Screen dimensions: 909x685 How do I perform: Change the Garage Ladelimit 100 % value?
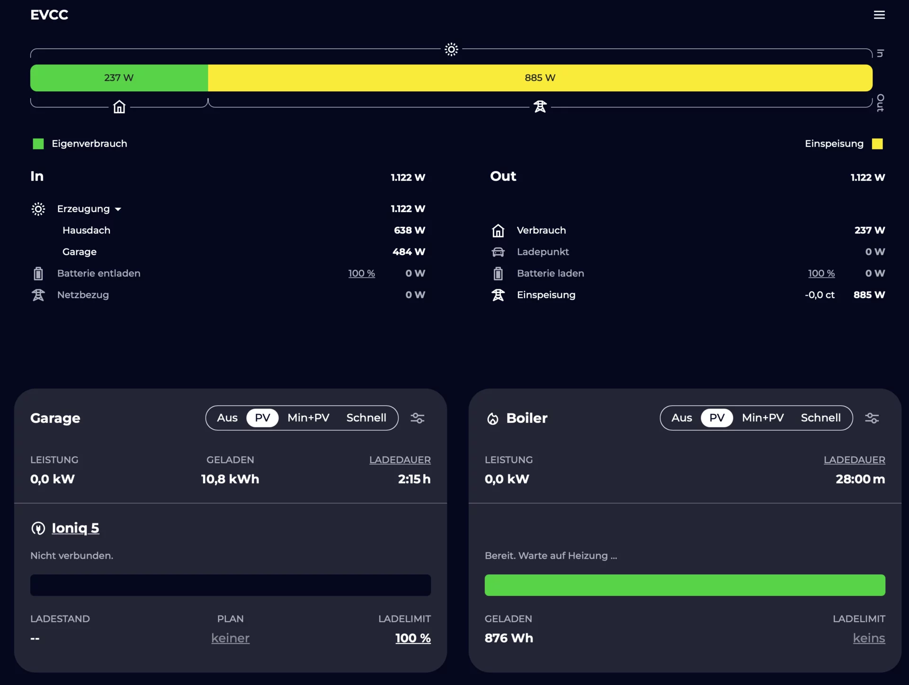tap(412, 638)
